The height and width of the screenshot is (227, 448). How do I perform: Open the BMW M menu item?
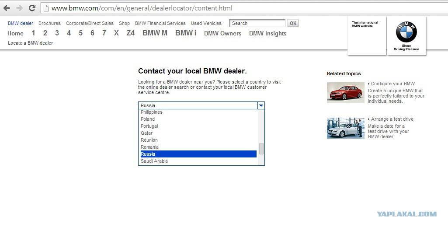pyautogui.click(x=155, y=33)
